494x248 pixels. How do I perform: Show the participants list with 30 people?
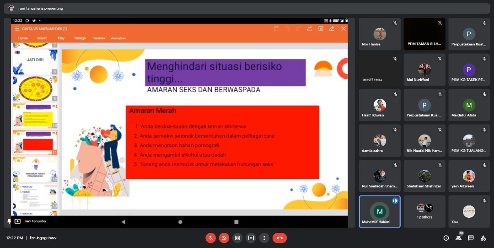click(x=458, y=238)
